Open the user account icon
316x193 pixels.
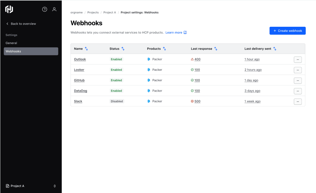[x=54, y=9]
